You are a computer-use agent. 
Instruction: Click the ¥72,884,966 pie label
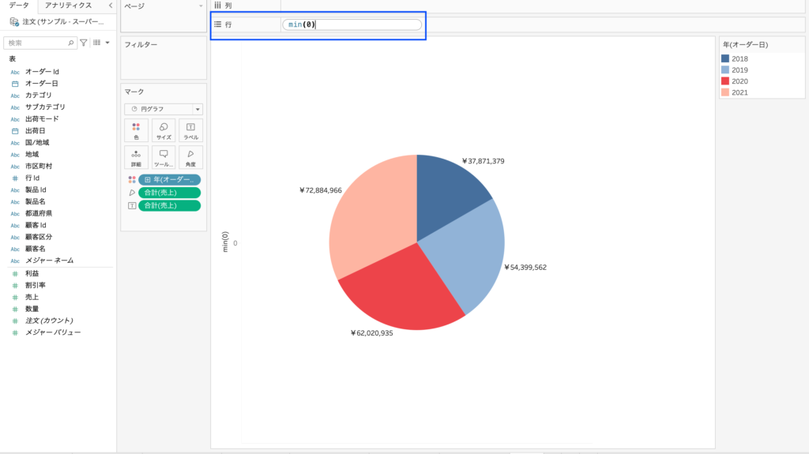coord(321,190)
